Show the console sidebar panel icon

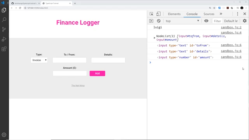[x=151, y=21]
